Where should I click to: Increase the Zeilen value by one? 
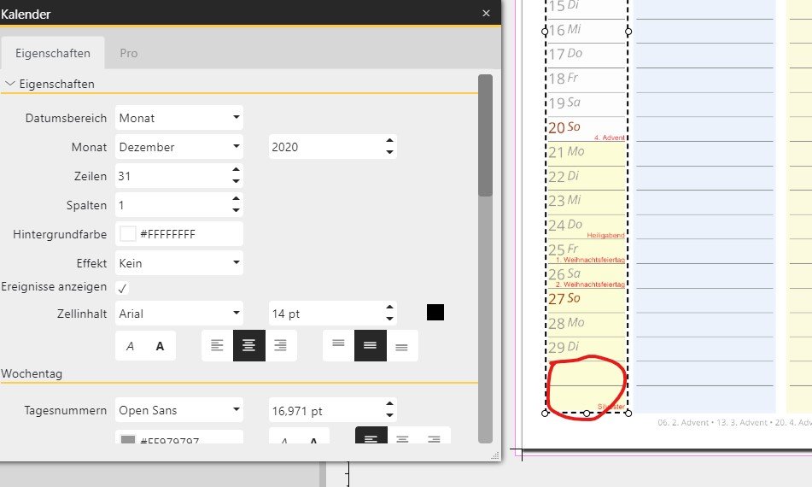(236, 171)
